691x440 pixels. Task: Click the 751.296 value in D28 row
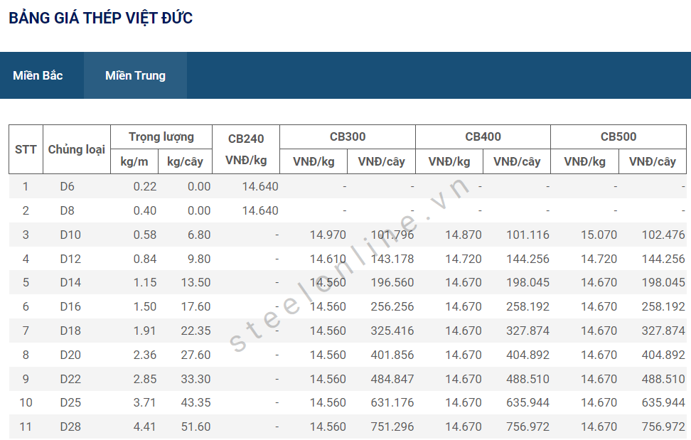tap(392, 426)
